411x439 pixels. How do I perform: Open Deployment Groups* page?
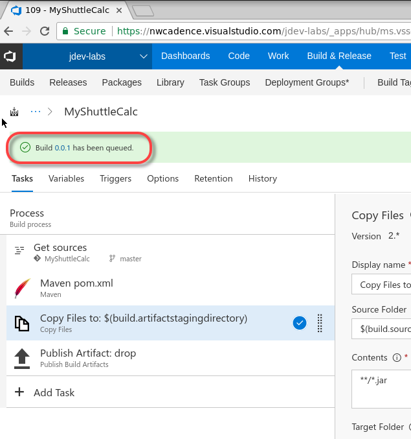307,82
